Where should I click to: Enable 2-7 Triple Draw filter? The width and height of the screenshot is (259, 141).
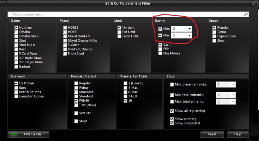[x=16, y=58]
